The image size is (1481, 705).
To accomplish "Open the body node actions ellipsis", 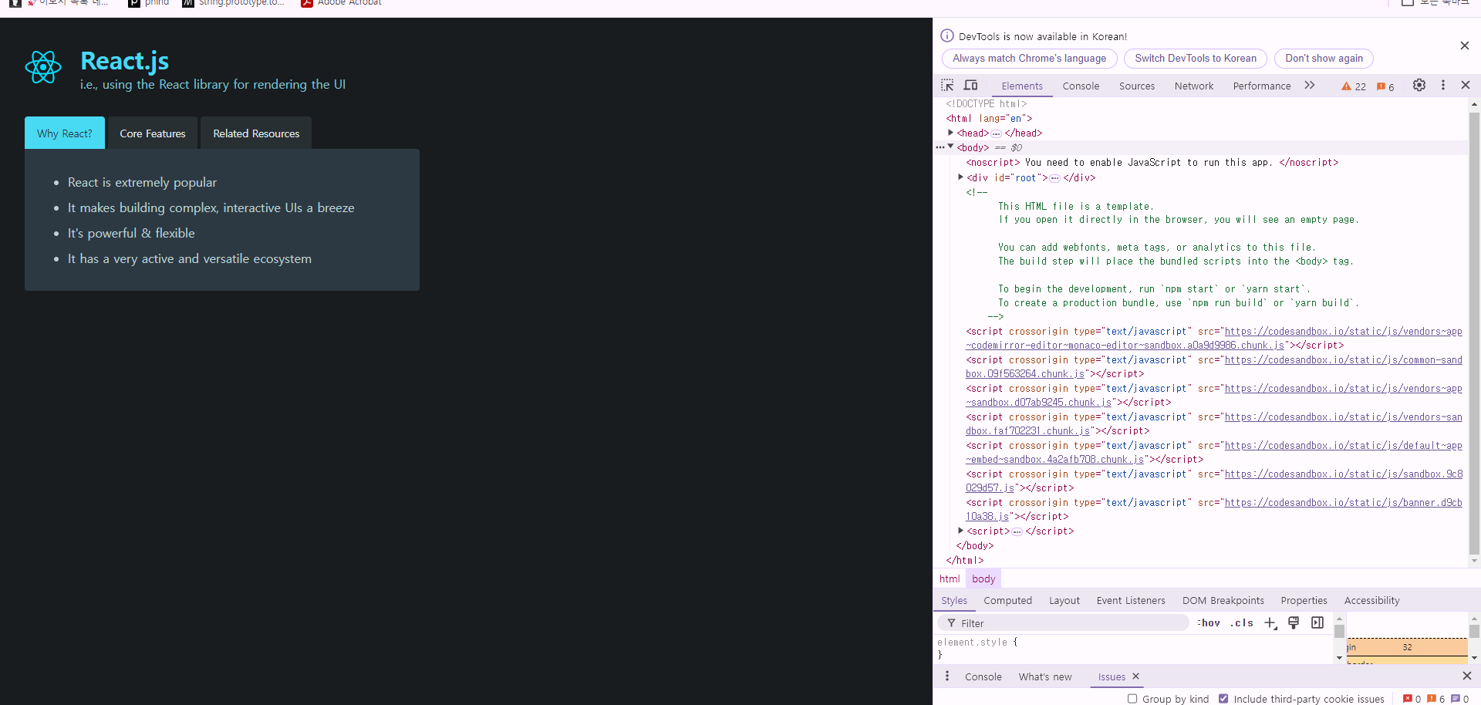I will (940, 147).
